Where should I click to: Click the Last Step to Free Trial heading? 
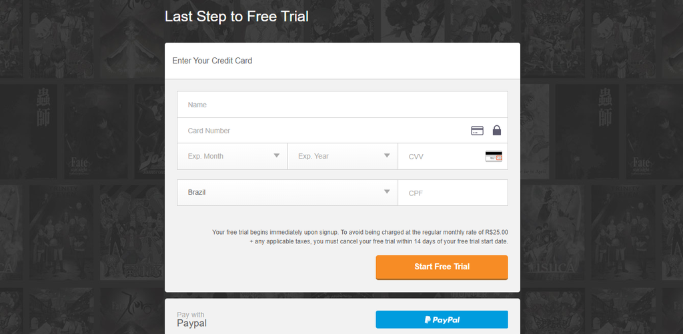click(x=237, y=17)
